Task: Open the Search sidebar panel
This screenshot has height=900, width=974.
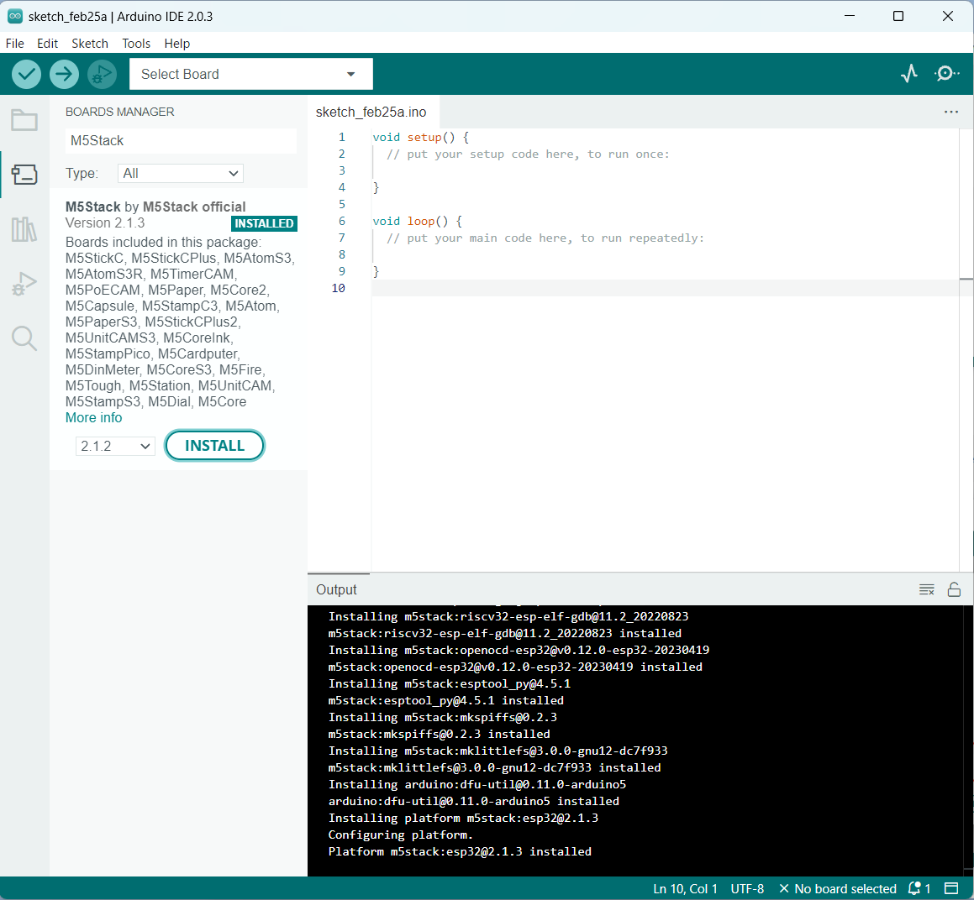Action: tap(24, 338)
